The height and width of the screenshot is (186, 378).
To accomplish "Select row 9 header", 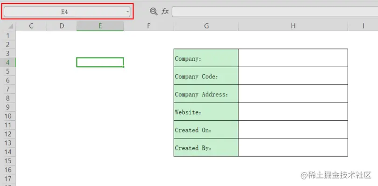I will 8,107.
